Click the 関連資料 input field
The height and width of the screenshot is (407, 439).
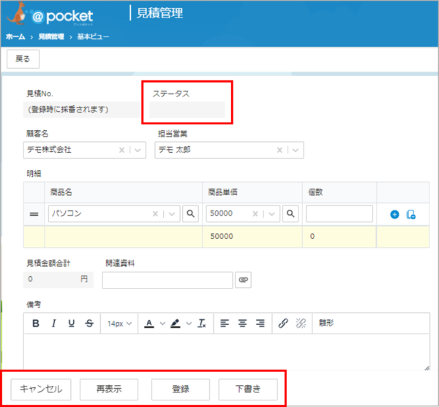pos(168,280)
